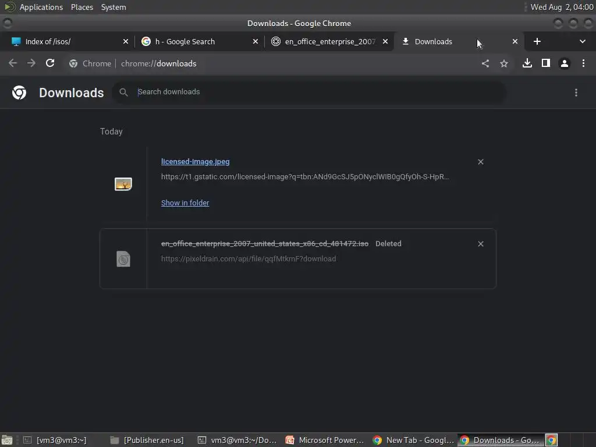Click the Today date heading

click(x=111, y=132)
